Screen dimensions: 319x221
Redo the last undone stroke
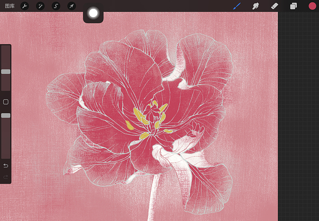click(x=6, y=177)
